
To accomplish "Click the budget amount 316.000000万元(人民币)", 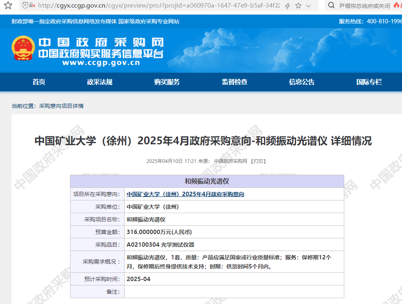I will coord(159,232).
